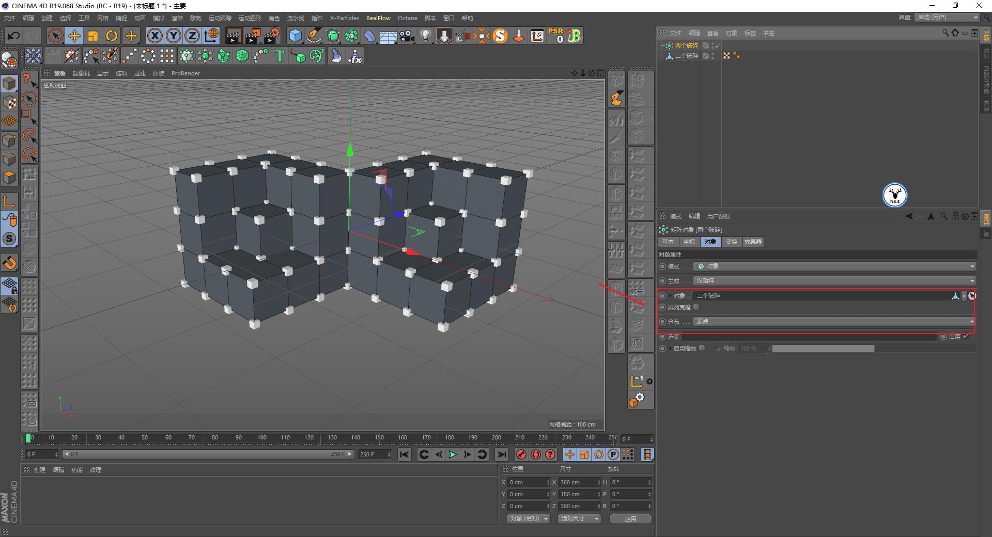The height and width of the screenshot is (537, 992).
Task: Toggle the 排列克隆 checkbox
Action: click(696, 307)
